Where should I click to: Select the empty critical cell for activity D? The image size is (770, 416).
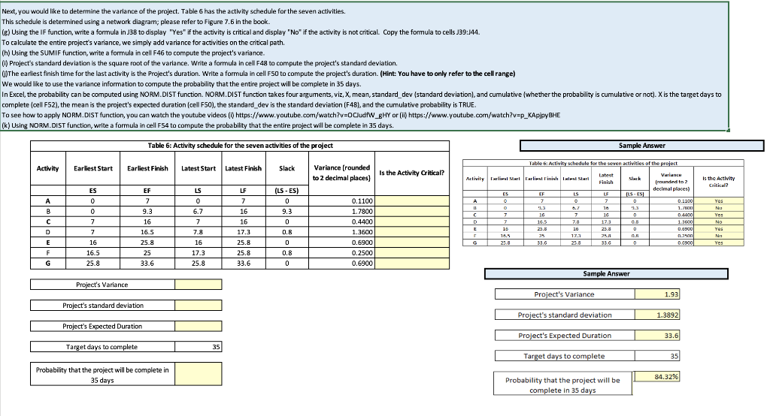tap(412, 232)
